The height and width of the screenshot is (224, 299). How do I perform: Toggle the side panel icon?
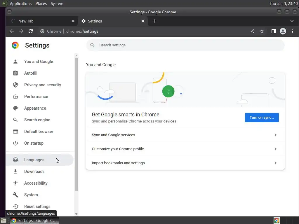point(273,31)
